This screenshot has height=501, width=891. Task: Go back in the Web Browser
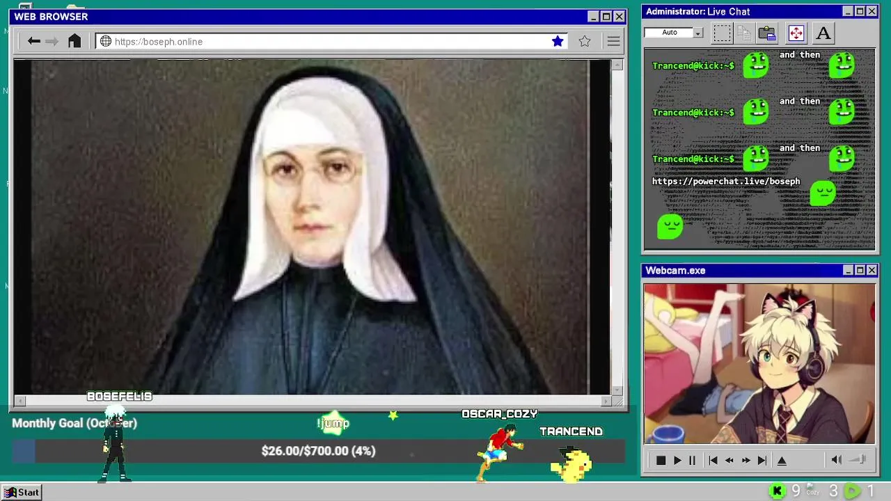[x=33, y=42]
